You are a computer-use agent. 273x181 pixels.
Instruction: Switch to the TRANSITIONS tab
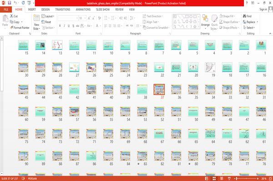(x=63, y=10)
